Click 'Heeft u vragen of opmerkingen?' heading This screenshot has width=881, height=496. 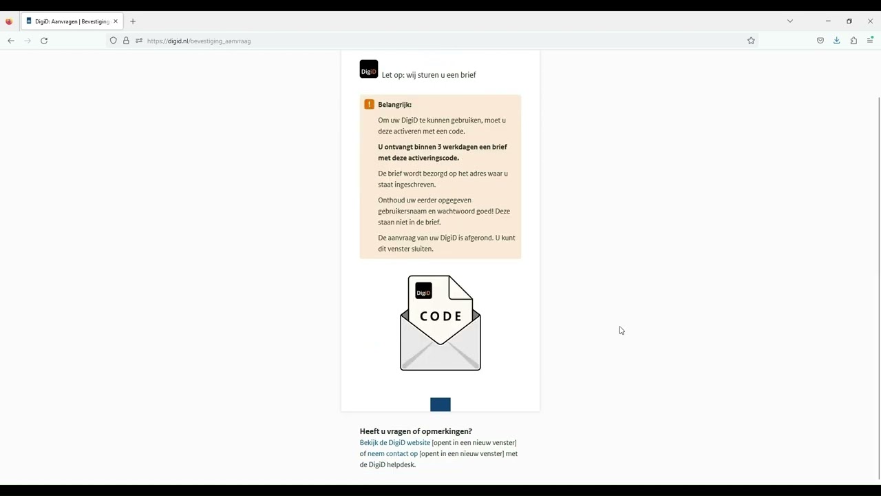[x=416, y=431]
